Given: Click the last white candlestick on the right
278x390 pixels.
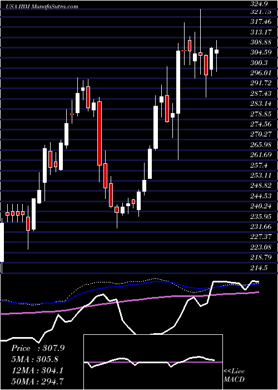Looking at the screenshot, I should [x=216, y=52].
